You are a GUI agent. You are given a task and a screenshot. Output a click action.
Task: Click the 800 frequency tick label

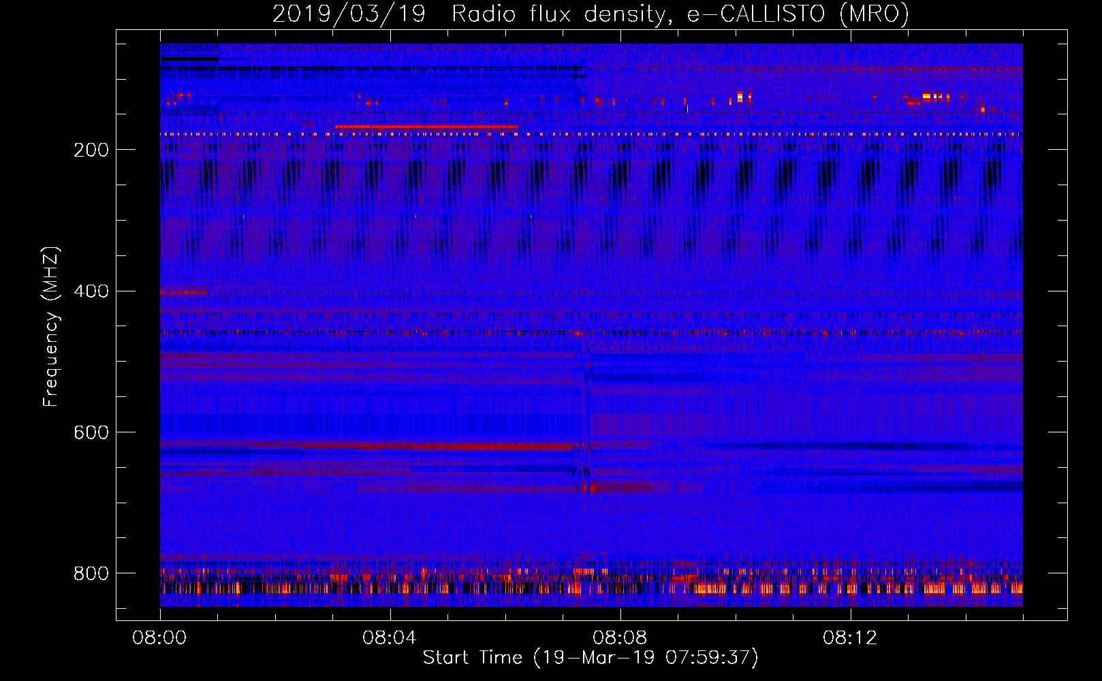click(x=91, y=573)
